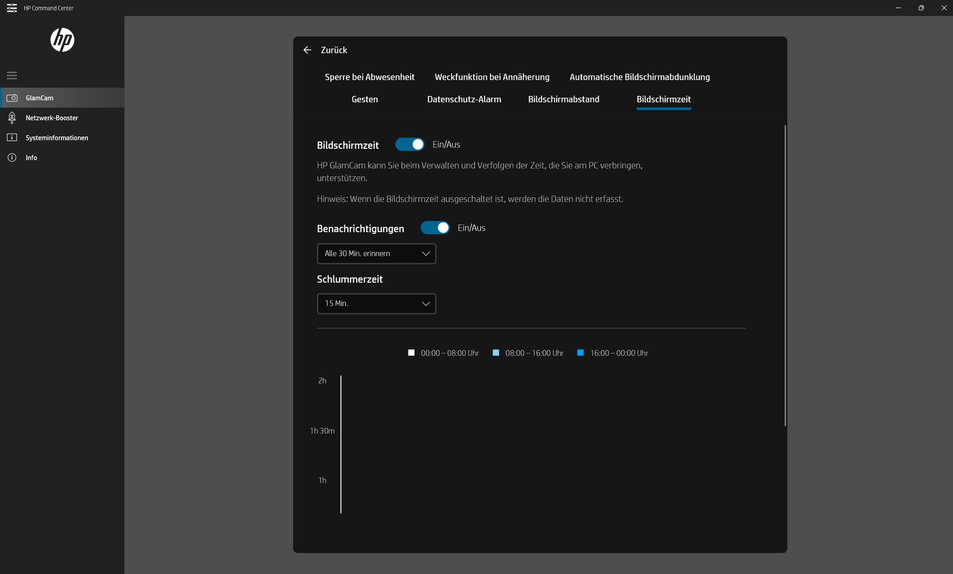
Task: Click the HP logo in sidebar
Action: point(62,40)
